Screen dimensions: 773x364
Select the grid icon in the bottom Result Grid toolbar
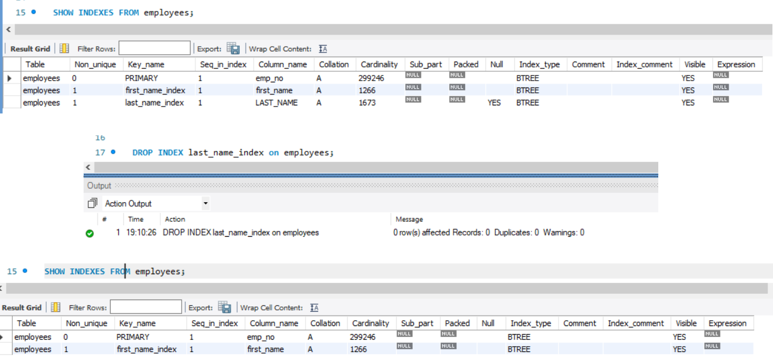[x=55, y=307]
